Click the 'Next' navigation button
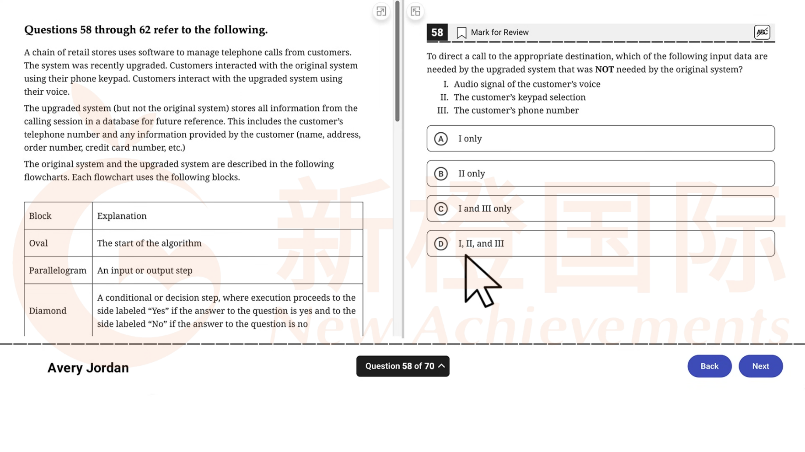 (760, 366)
